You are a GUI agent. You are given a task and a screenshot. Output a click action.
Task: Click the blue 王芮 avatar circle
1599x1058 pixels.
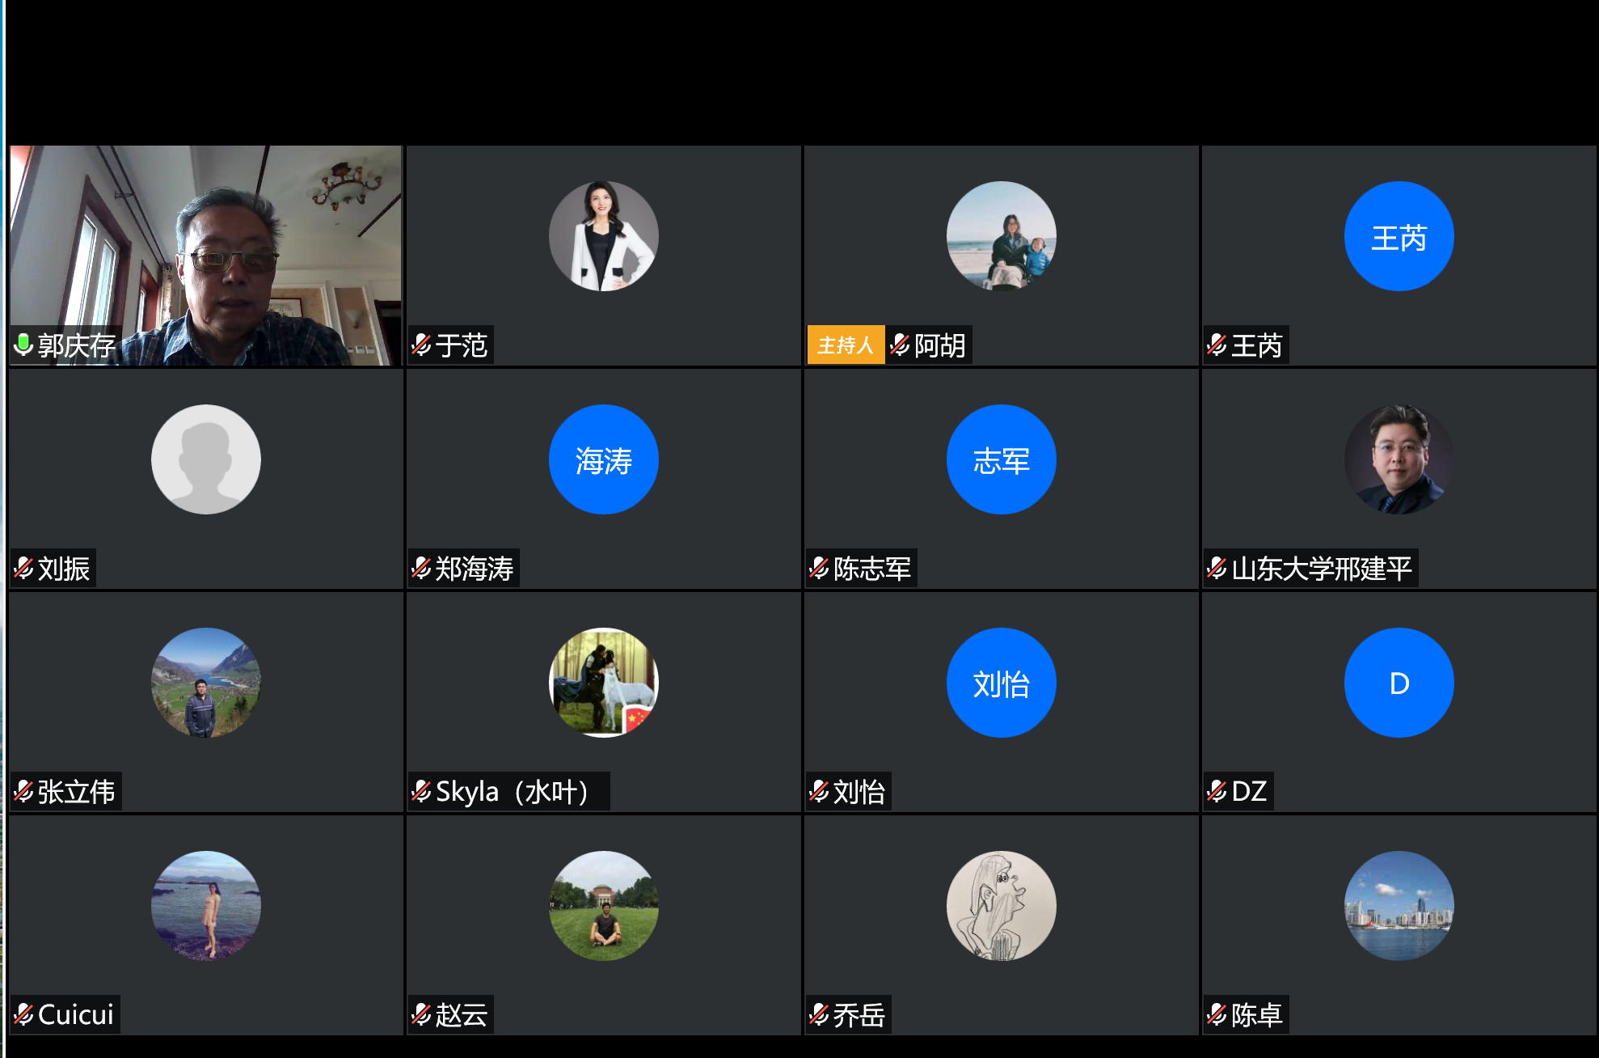click(x=1399, y=236)
